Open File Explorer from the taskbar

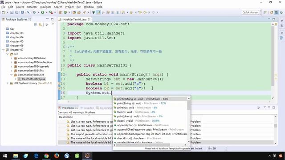pyautogui.click(x=16, y=156)
